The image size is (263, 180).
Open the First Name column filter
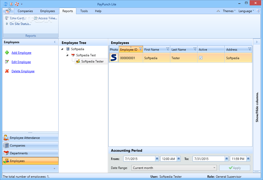tap(167, 49)
